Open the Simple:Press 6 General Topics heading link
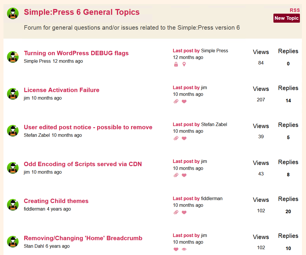This screenshot has height=255, width=306. [81, 12]
